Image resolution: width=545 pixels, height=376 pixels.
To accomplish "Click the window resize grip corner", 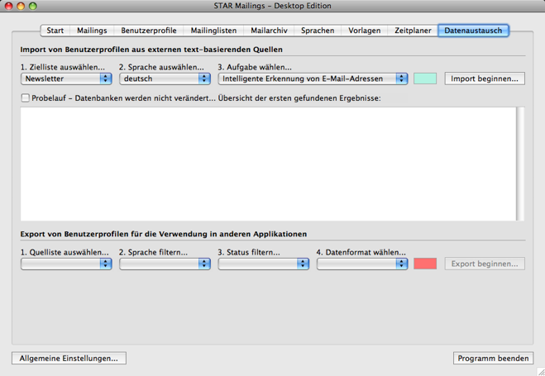I will 541,372.
